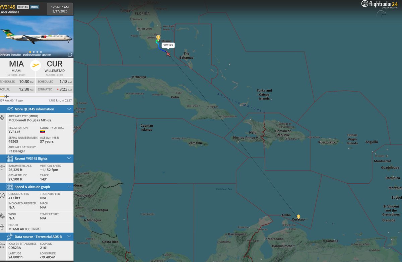Click the vertical speed +1,152 fpm value
The width and height of the screenshot is (402, 262).
click(x=50, y=170)
